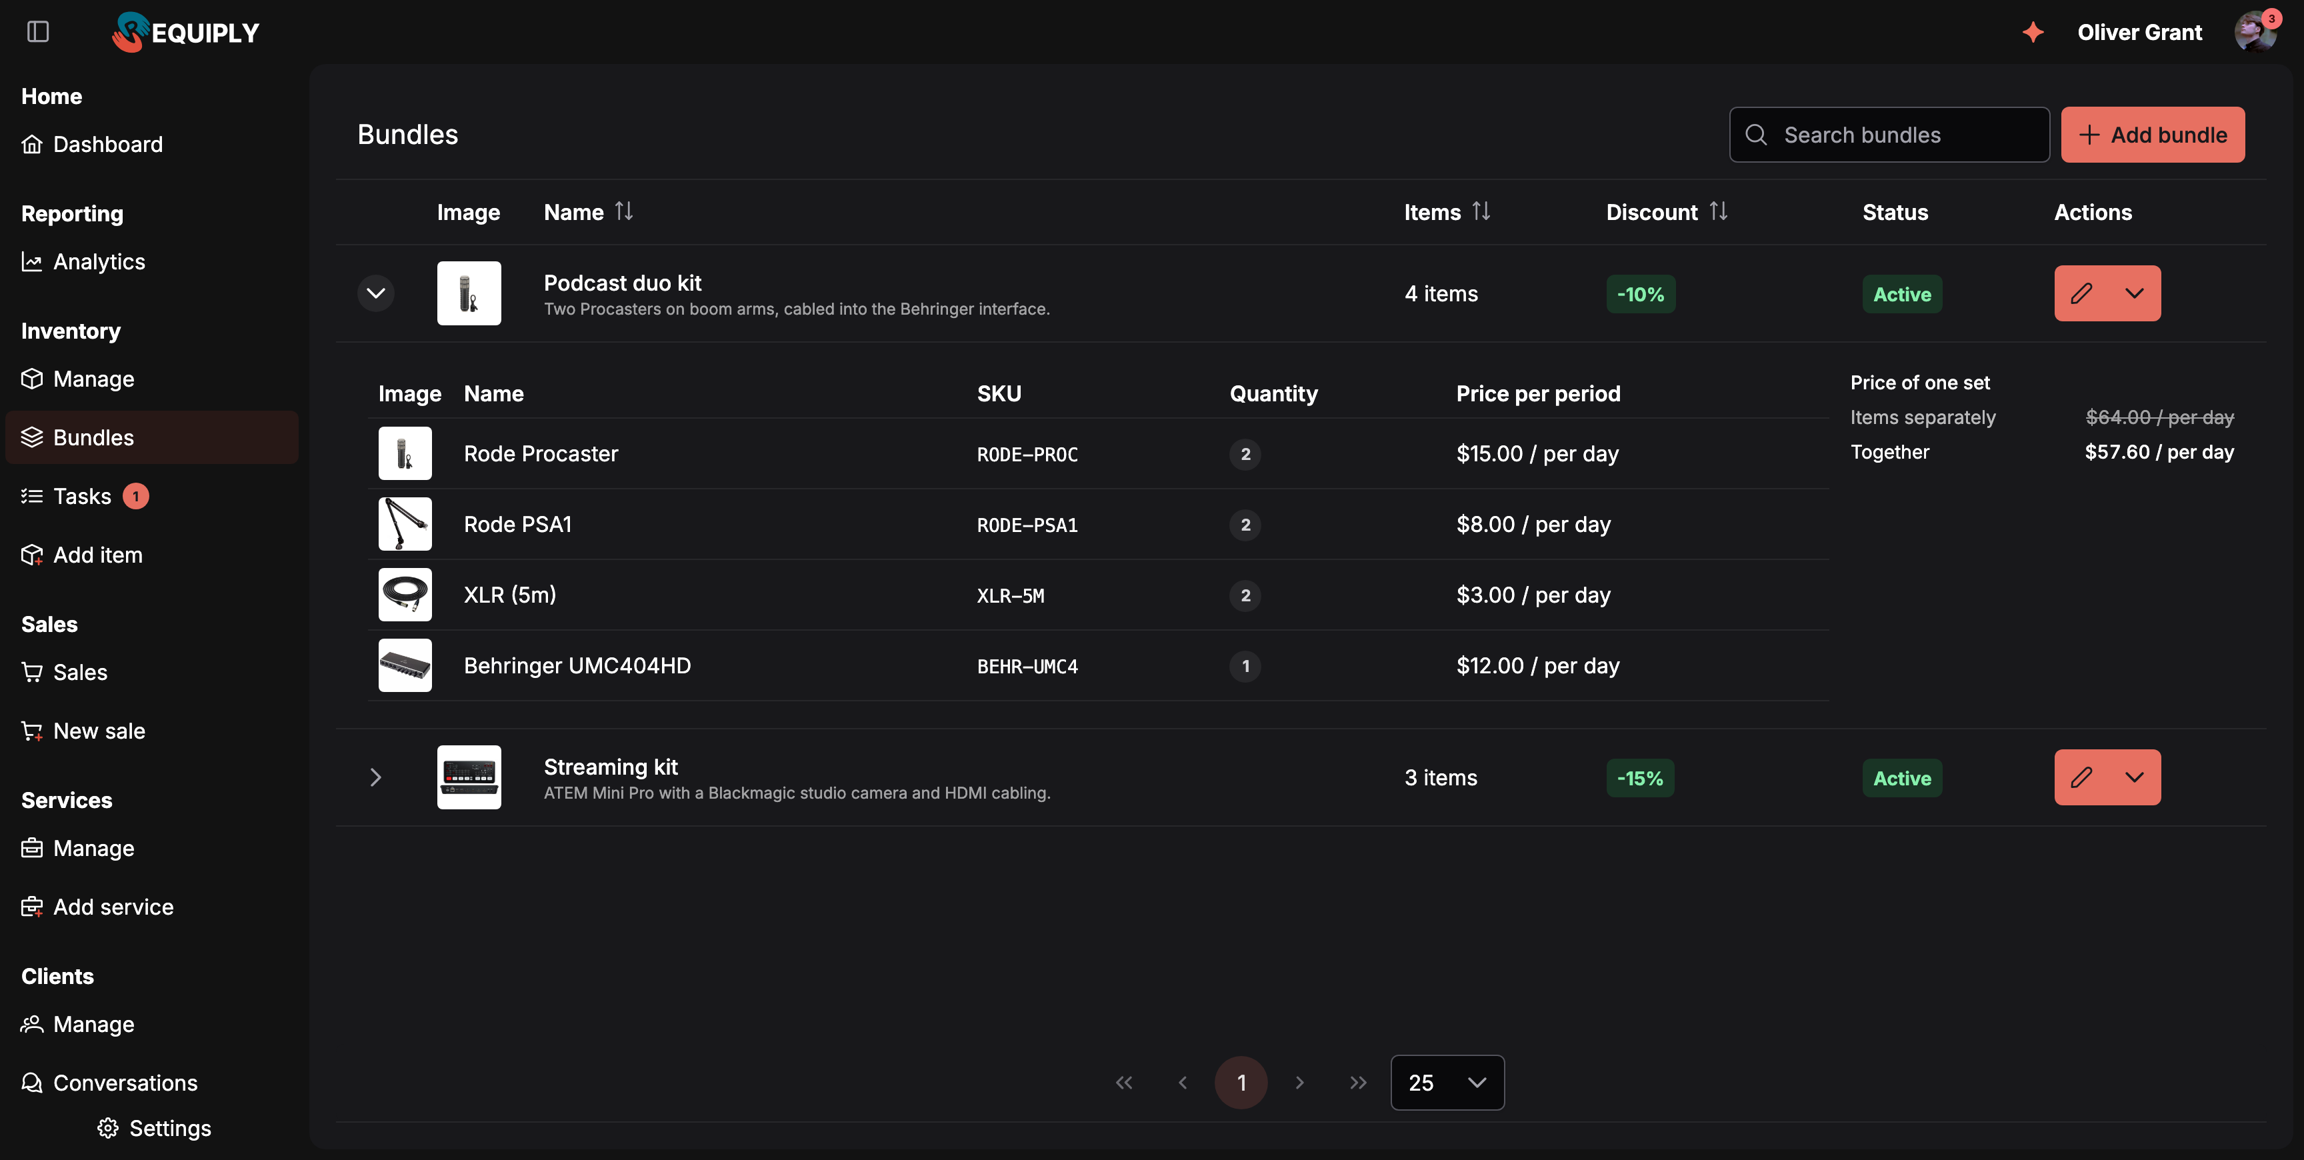Click the Add bundle button

2153,135
